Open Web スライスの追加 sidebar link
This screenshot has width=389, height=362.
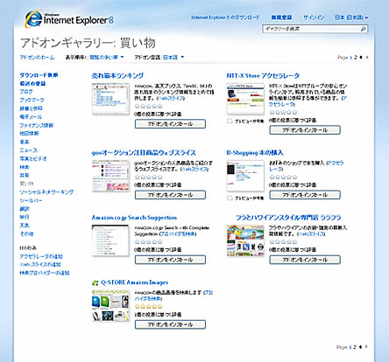(x=40, y=265)
